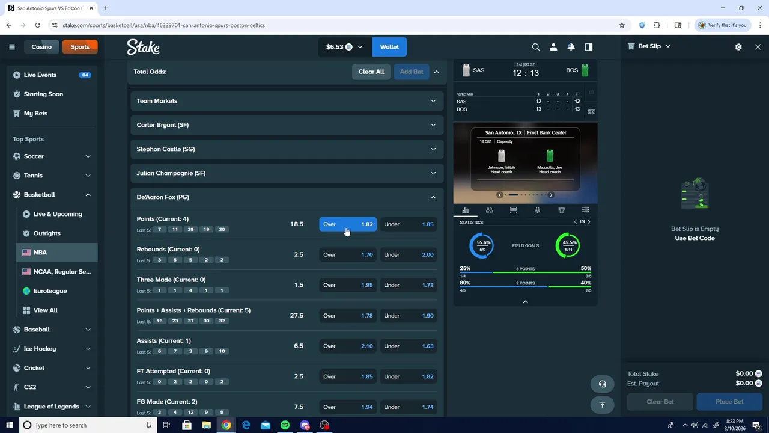Viewport: 769px width, 433px height.
Task: Show next venue info slide
Action: click(x=551, y=195)
